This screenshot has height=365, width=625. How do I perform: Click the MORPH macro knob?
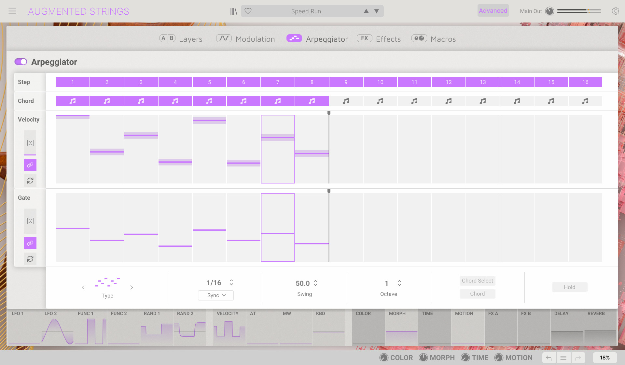423,358
